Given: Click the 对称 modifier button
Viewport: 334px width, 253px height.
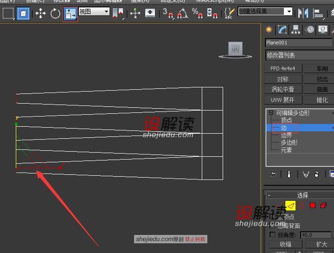Looking at the screenshot, I should tap(283, 79).
